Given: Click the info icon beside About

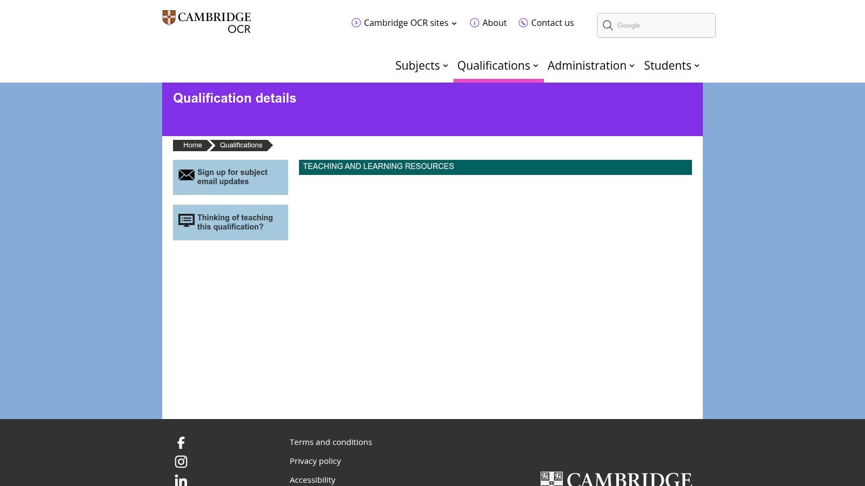Looking at the screenshot, I should (x=475, y=23).
